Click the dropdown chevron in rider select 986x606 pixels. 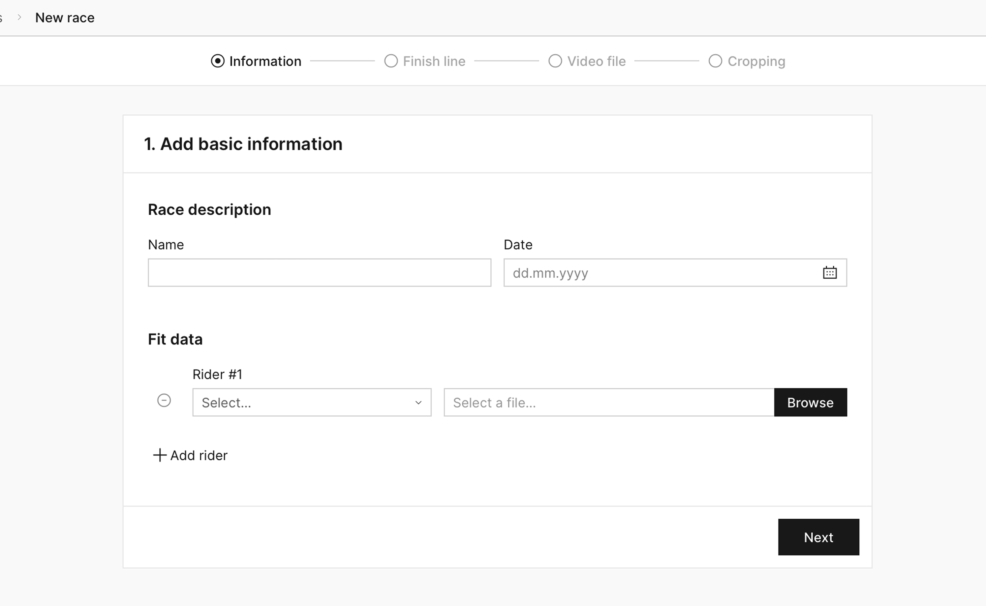click(418, 402)
